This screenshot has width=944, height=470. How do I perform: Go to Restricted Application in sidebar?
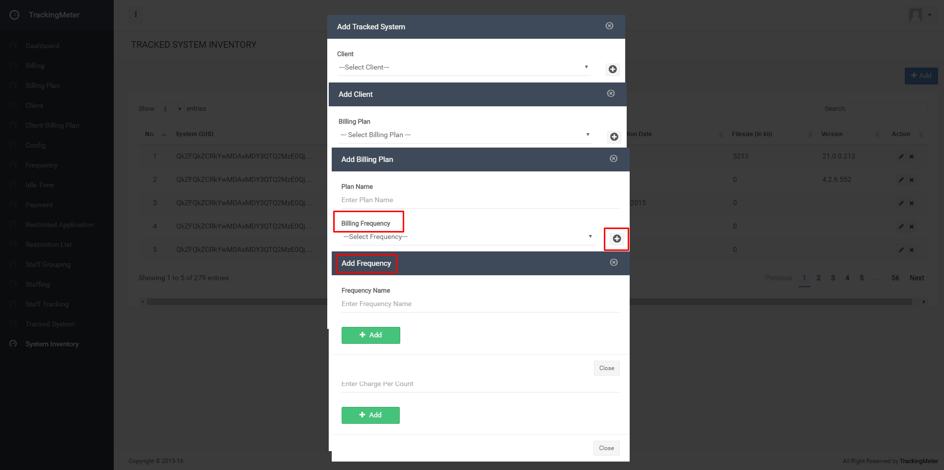59,225
